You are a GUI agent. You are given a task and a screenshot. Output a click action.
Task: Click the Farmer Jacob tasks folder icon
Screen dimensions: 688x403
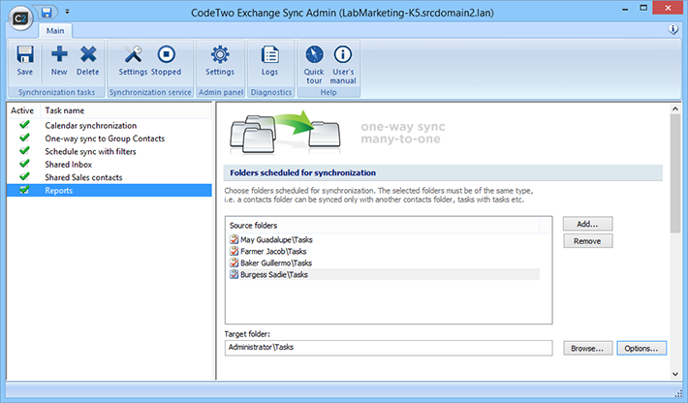[234, 251]
